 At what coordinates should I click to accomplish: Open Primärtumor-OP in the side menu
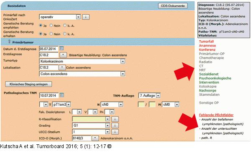(212, 54)
